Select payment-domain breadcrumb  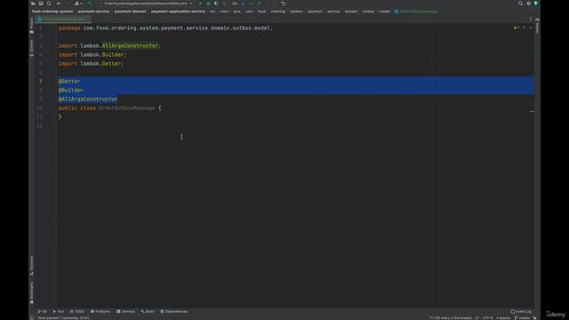[131, 12]
